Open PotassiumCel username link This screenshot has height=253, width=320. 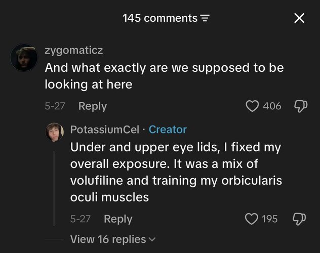105,130
